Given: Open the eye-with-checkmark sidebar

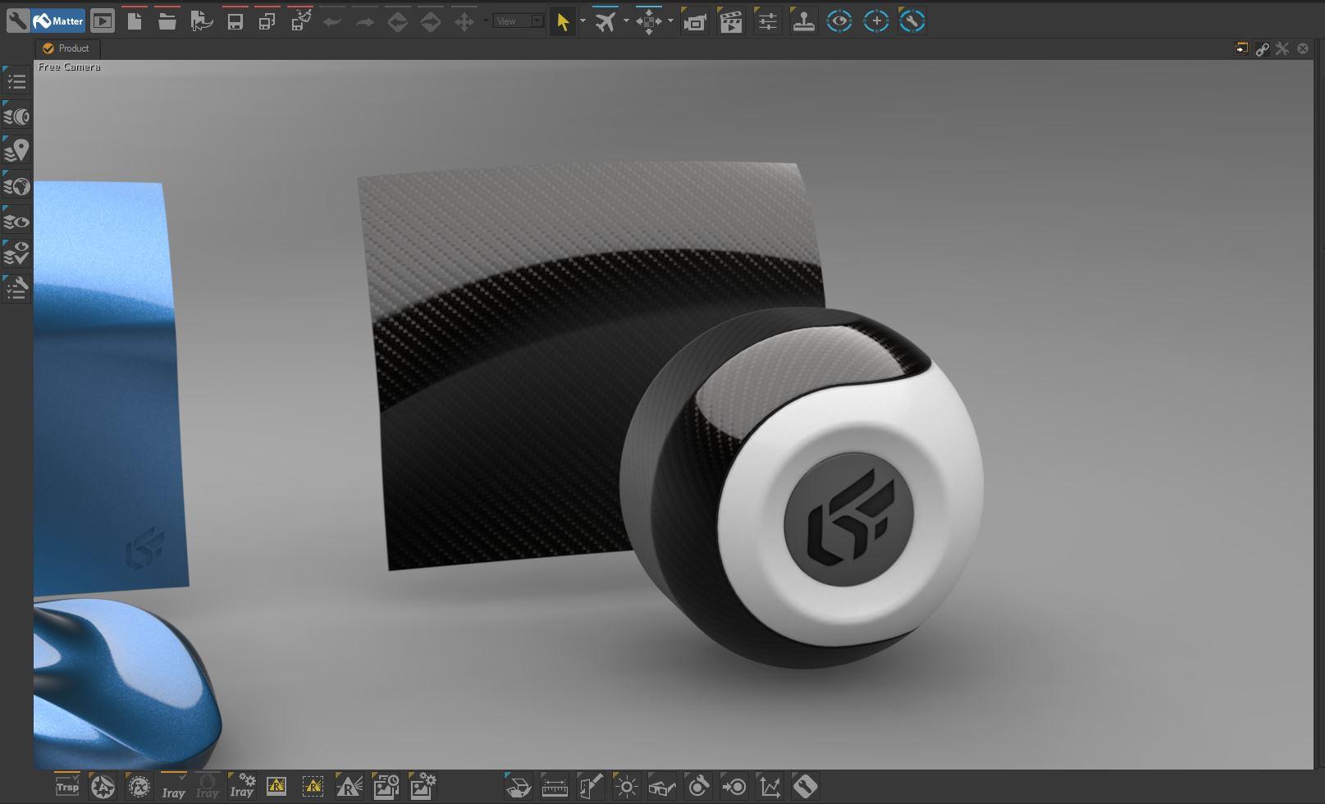Looking at the screenshot, I should click(16, 254).
